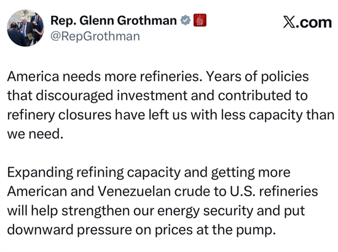The image size is (338, 252).
Task: Click the closing words "at the pump."
Action: 236,230
